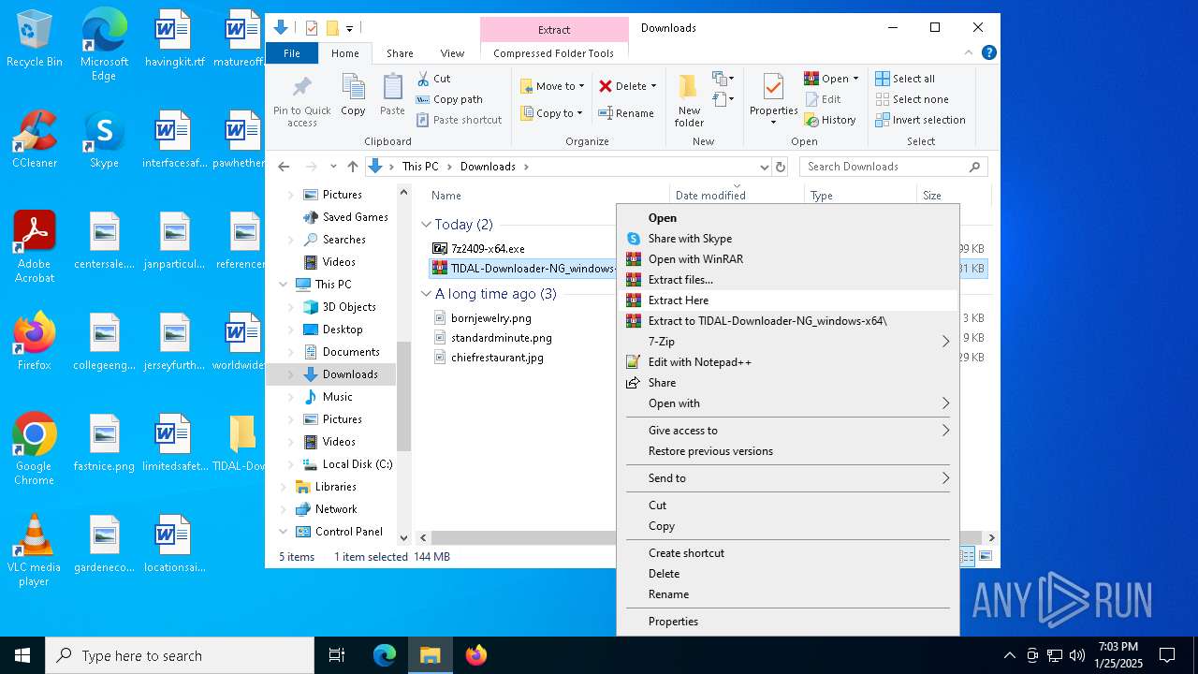Open Microsoft Edge from taskbar
Image resolution: width=1198 pixels, height=674 pixels.
pos(385,655)
